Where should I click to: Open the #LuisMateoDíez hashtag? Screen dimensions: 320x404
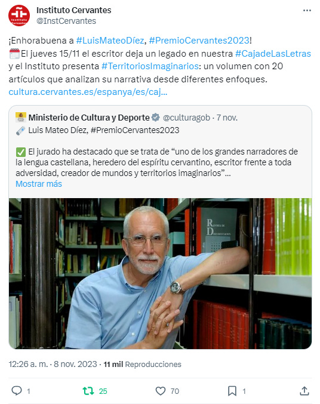(x=110, y=41)
